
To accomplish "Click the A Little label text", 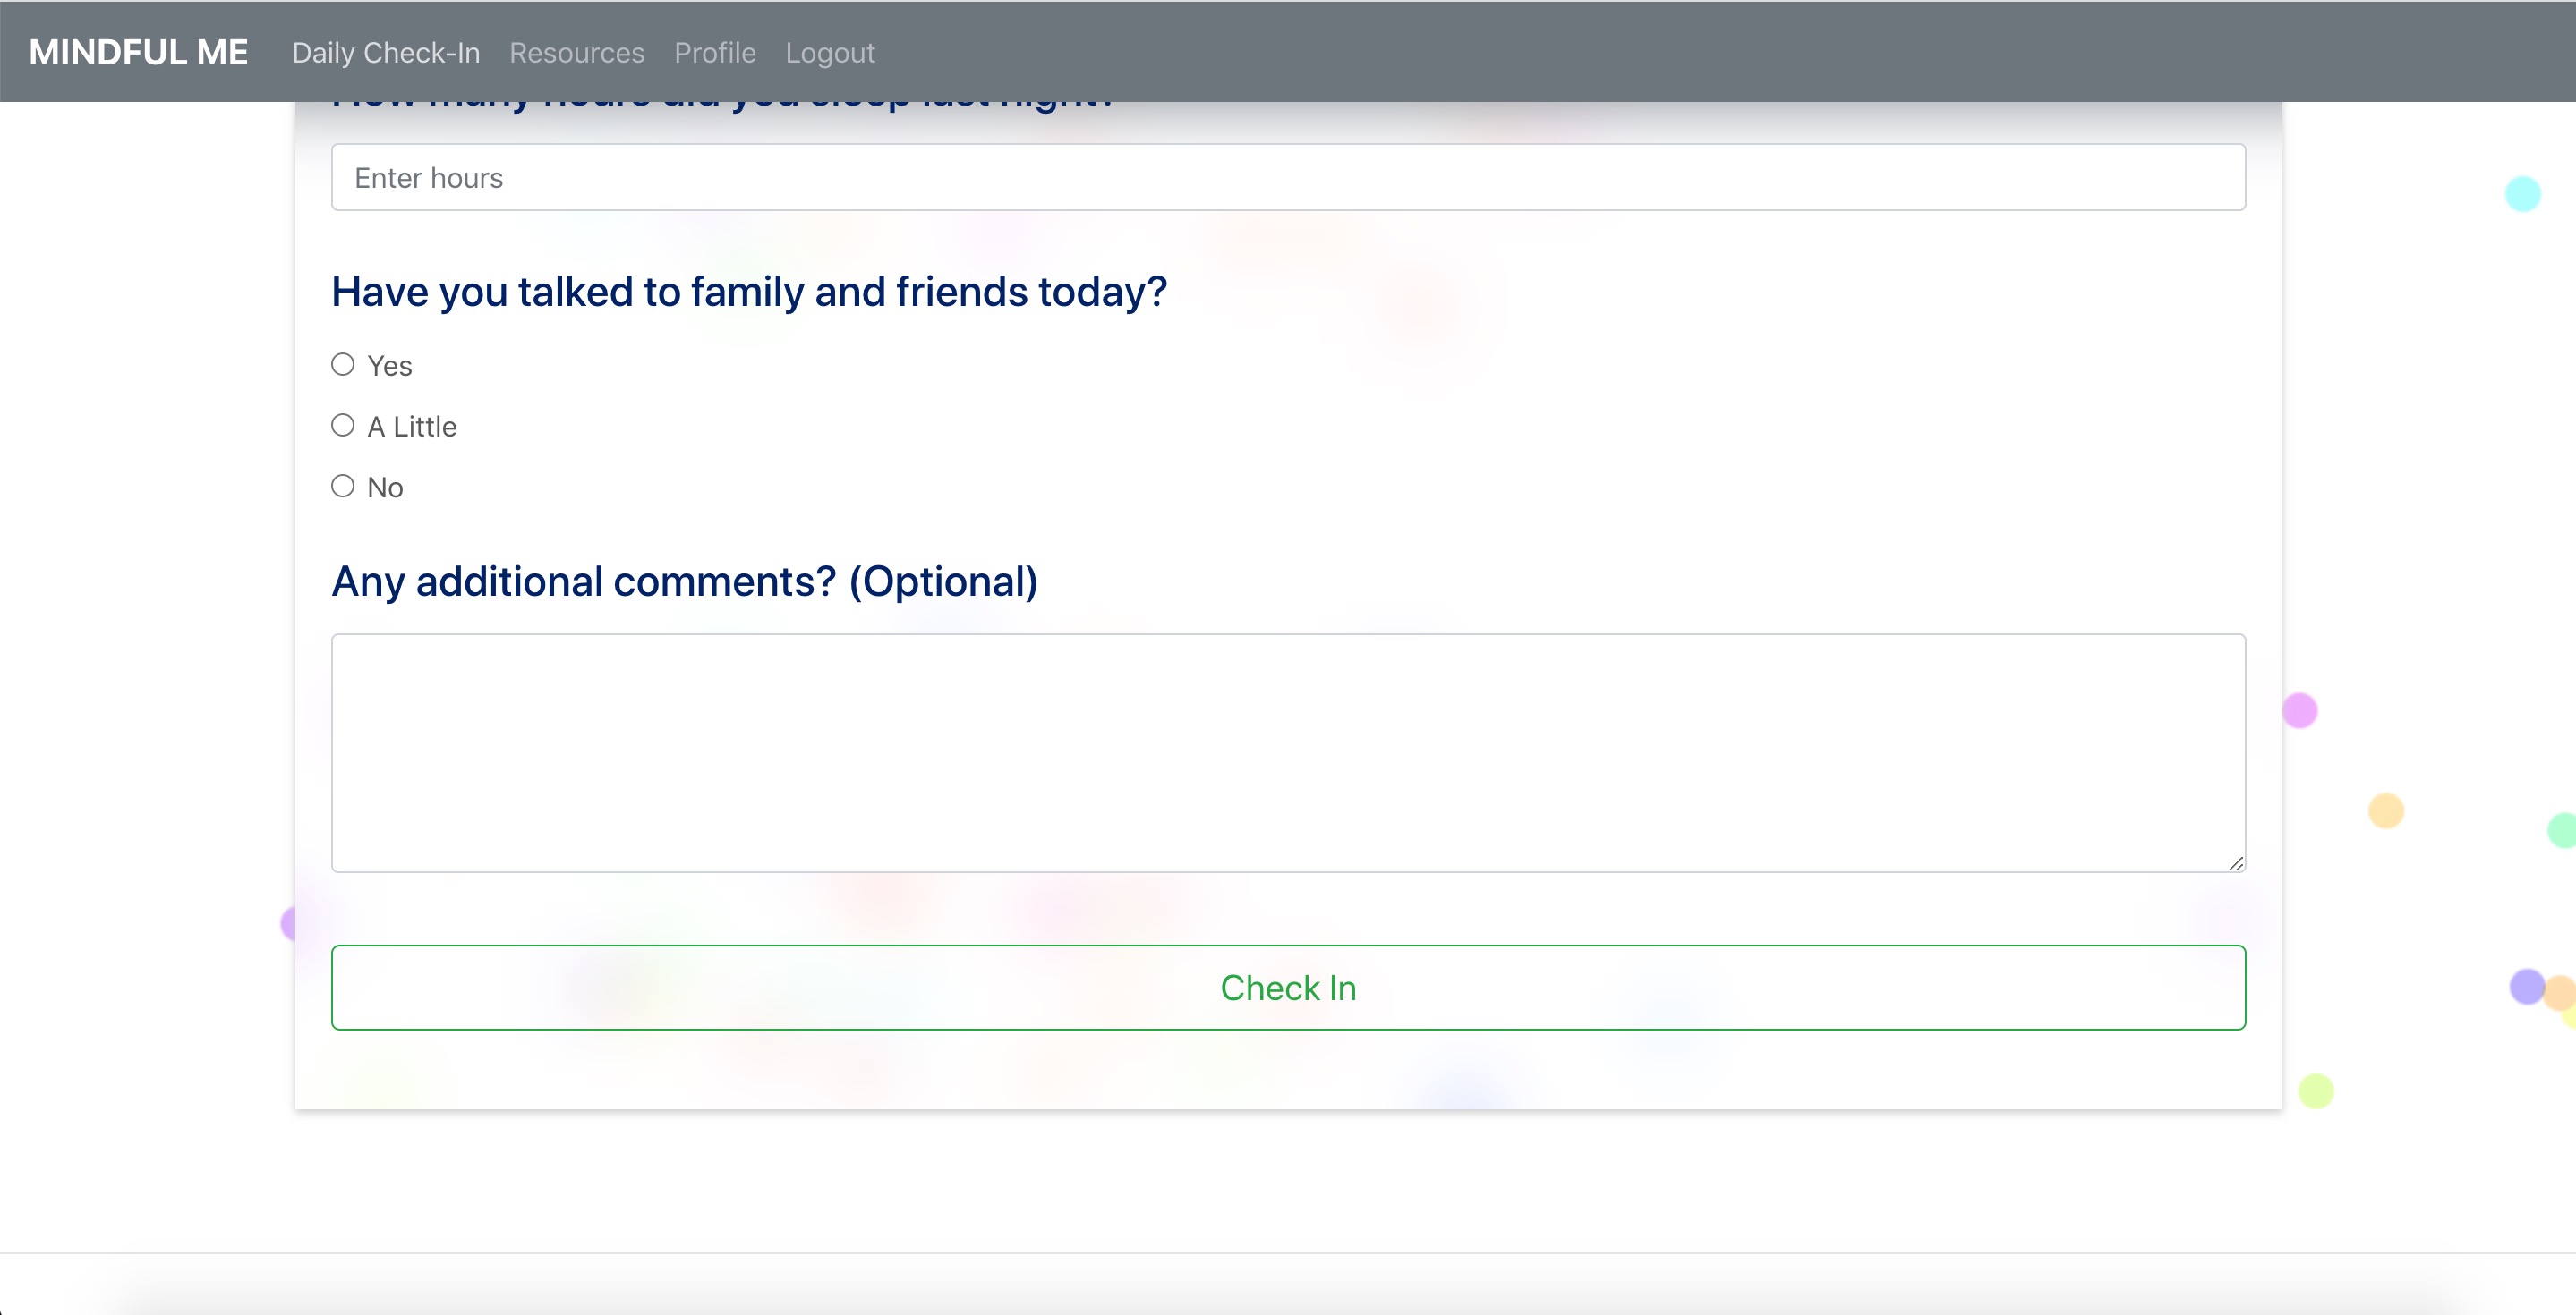I will click(411, 427).
